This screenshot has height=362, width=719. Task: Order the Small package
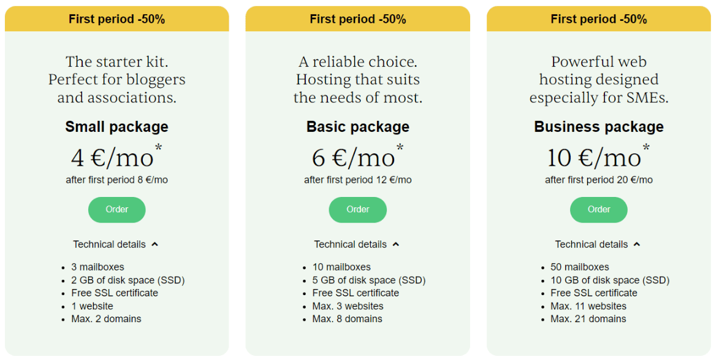click(117, 210)
